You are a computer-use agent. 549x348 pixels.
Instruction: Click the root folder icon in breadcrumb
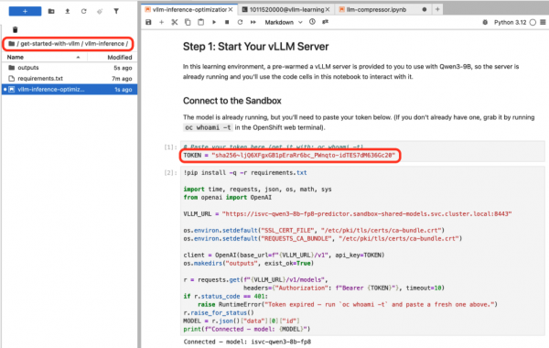pos(12,43)
